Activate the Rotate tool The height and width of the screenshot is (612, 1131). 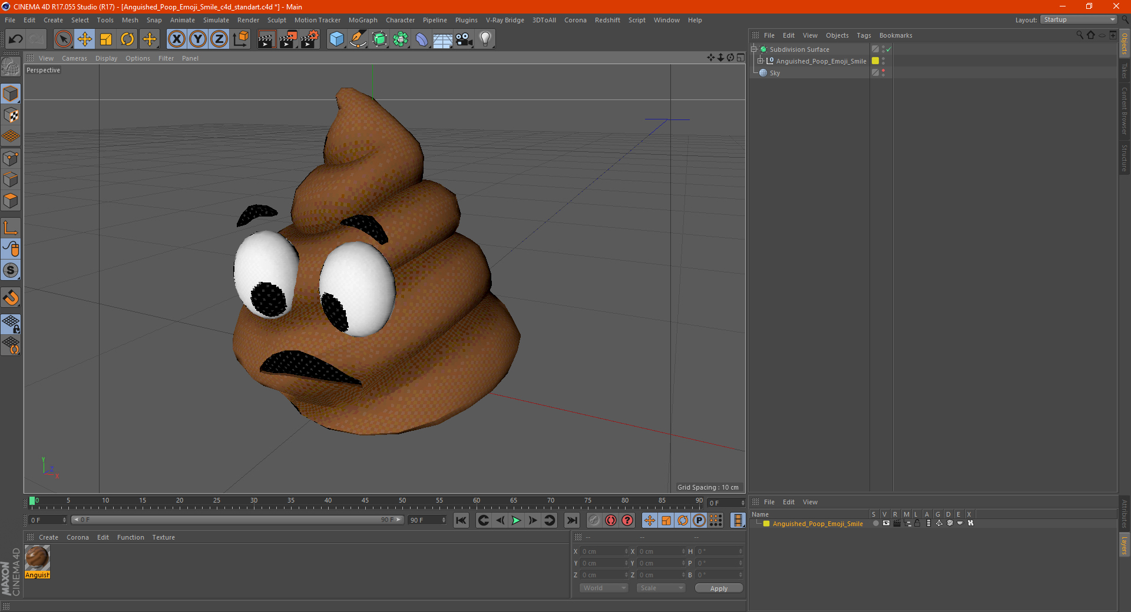pos(127,39)
